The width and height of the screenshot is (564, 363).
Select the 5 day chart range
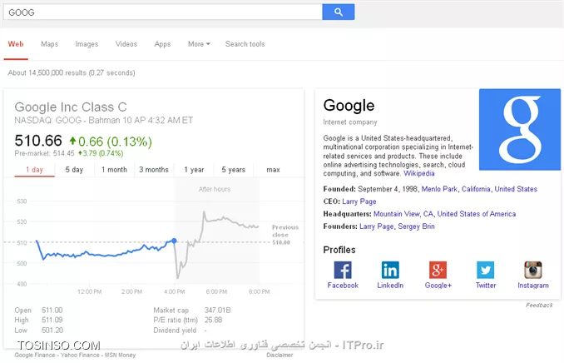point(74,170)
